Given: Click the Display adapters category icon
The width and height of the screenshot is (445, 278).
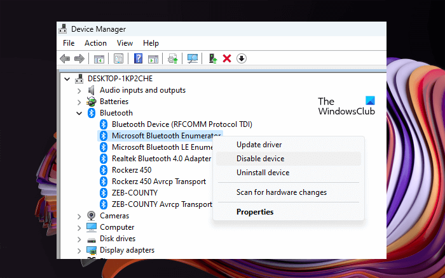Looking at the screenshot, I should pyautogui.click(x=92, y=250).
